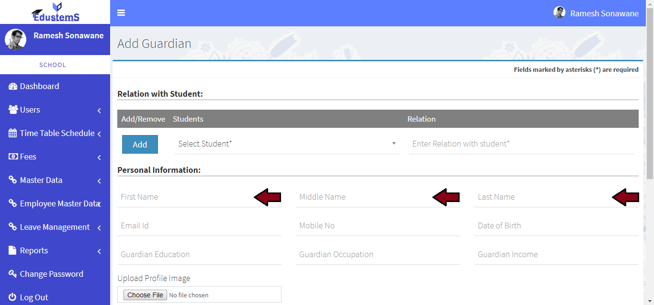Screen dimensions: 654x305
Task: Open the hamburger menu in the top bar
Action: [121, 12]
